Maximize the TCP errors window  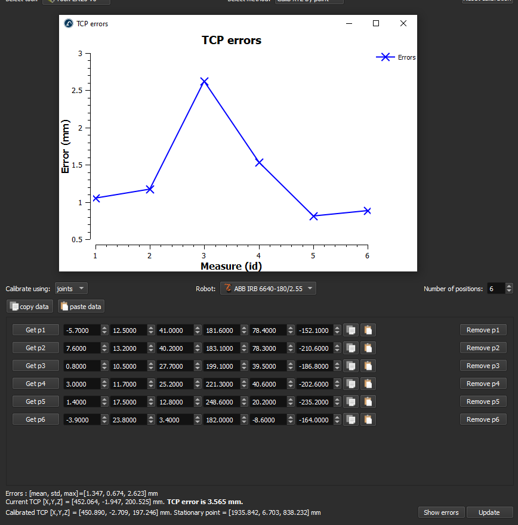(x=376, y=23)
